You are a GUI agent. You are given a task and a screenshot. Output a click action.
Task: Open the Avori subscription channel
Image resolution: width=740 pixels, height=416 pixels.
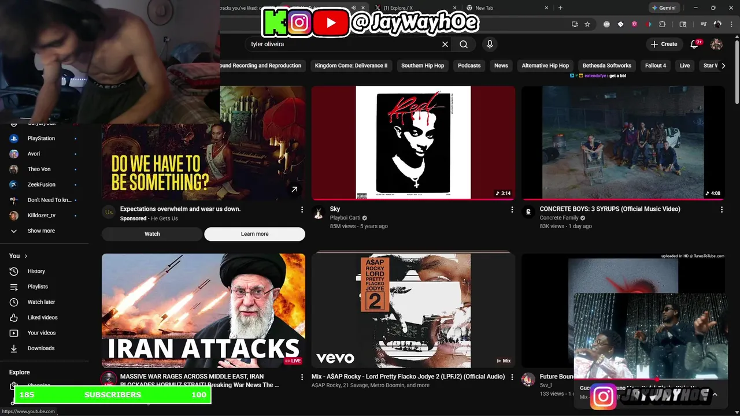coord(44,154)
